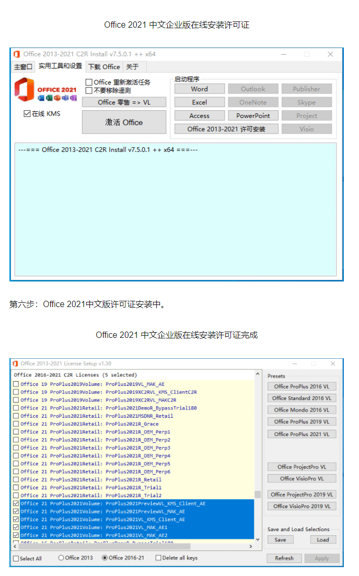Minimize the C2R Install window
The height and width of the screenshot is (576, 359).
click(284, 54)
